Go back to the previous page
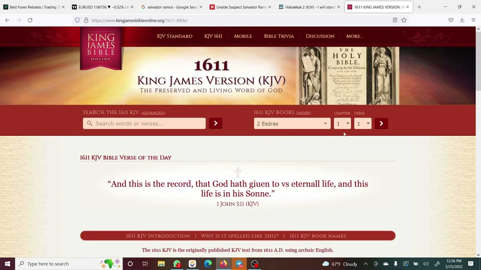Image resolution: width=481 pixels, height=270 pixels. (8, 20)
